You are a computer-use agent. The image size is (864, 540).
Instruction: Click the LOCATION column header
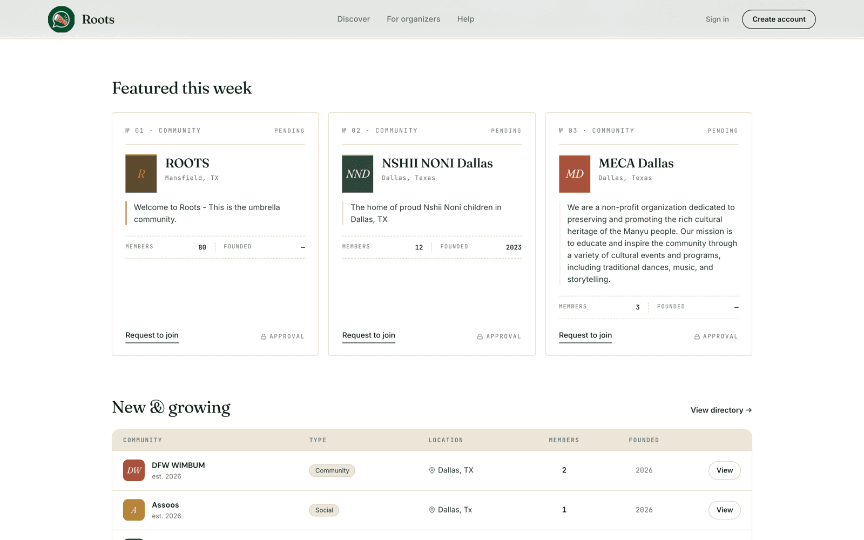tap(446, 440)
